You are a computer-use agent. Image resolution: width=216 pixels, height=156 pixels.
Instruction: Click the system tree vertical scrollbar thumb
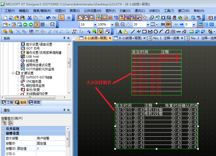[69, 62]
